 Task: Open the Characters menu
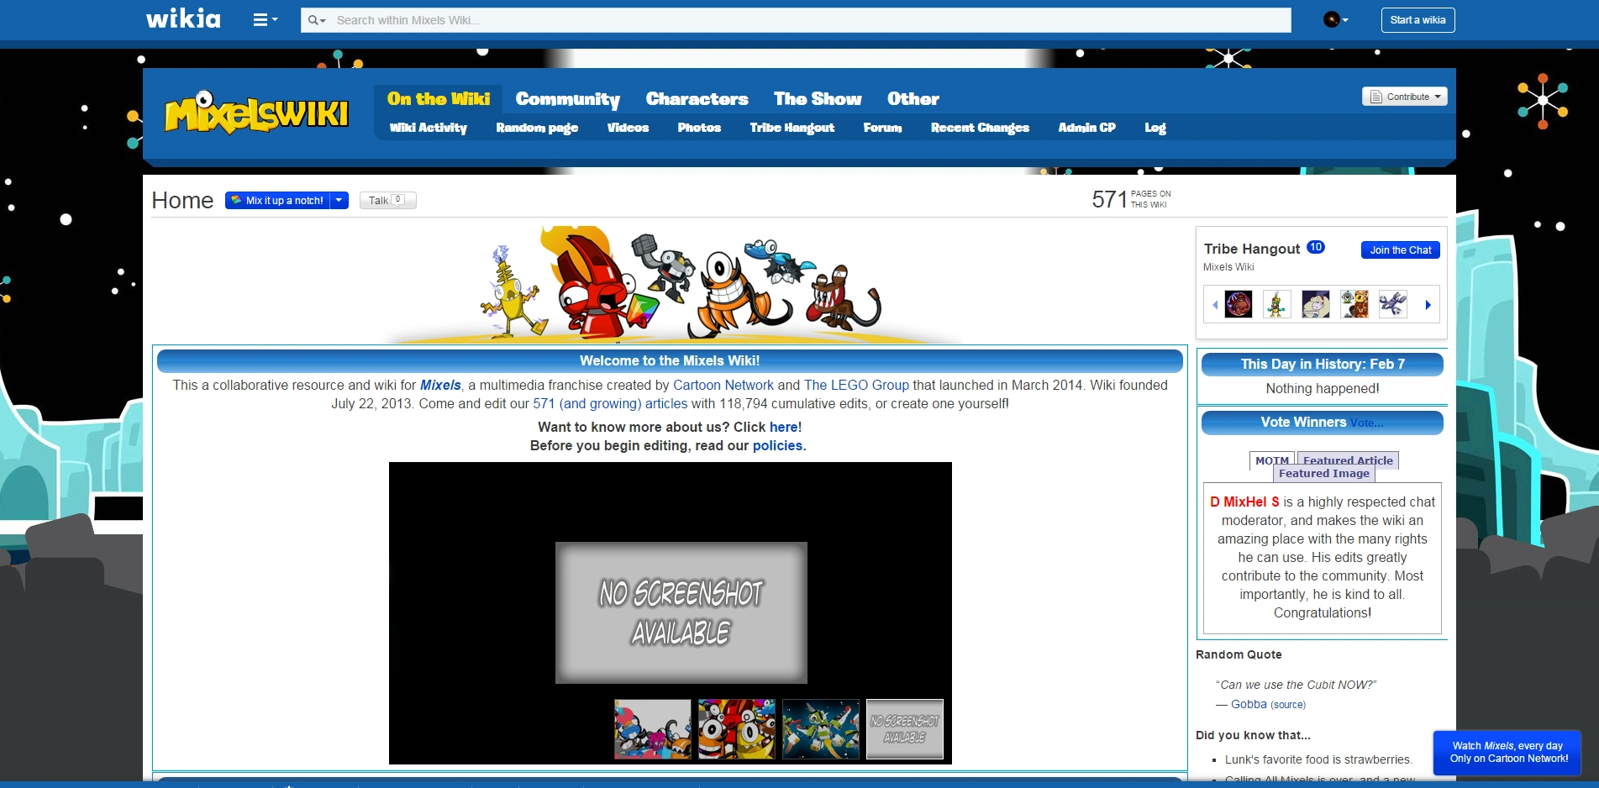[697, 99]
